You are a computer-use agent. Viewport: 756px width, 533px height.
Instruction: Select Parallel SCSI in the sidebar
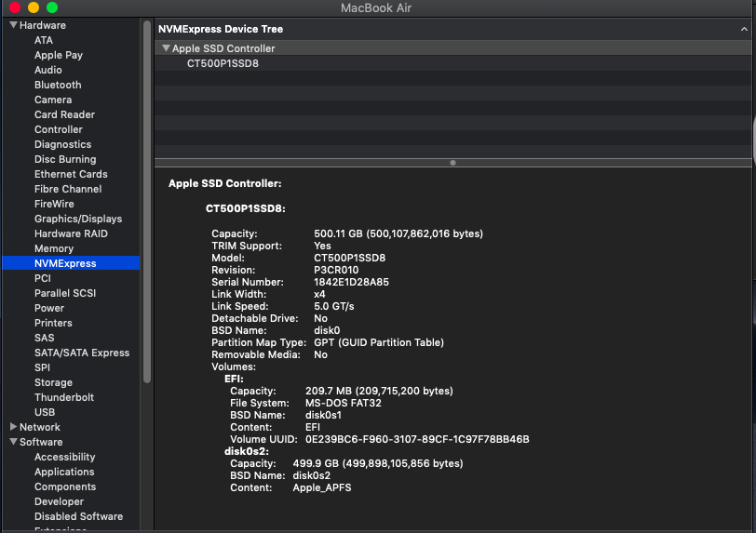[65, 294]
